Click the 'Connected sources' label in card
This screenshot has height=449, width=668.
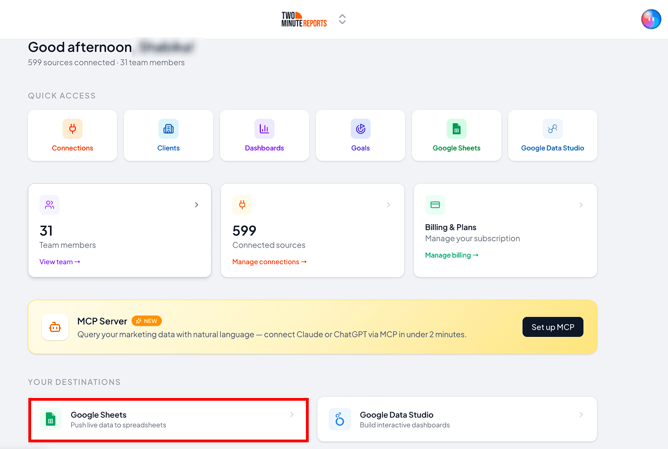(269, 245)
